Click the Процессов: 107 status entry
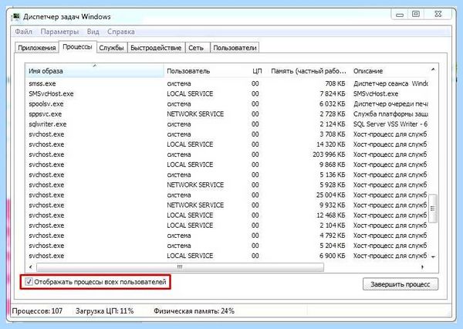463x329 pixels. [x=37, y=311]
